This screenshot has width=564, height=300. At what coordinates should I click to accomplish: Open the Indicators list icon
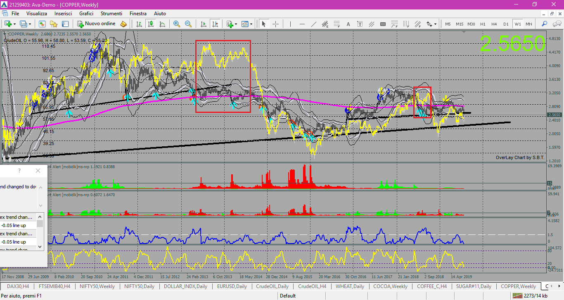click(230, 24)
